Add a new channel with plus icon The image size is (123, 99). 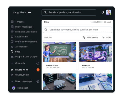point(38,63)
